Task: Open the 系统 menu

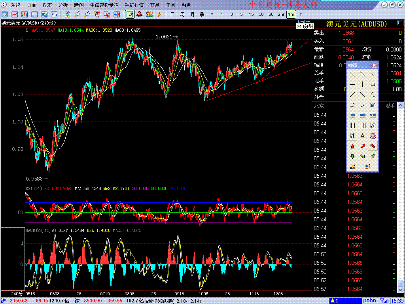Action: pyautogui.click(x=16, y=5)
